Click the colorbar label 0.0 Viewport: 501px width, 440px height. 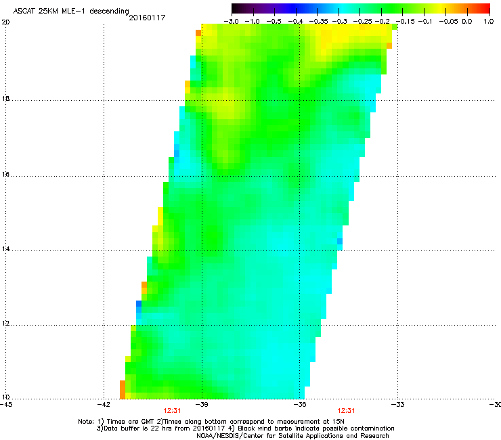[x=467, y=22]
